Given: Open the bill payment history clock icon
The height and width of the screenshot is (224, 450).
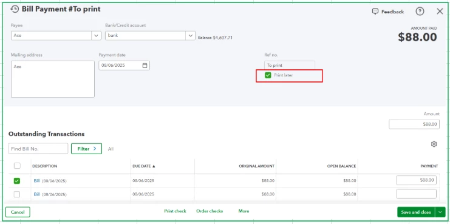Looking at the screenshot, I should point(15,9).
